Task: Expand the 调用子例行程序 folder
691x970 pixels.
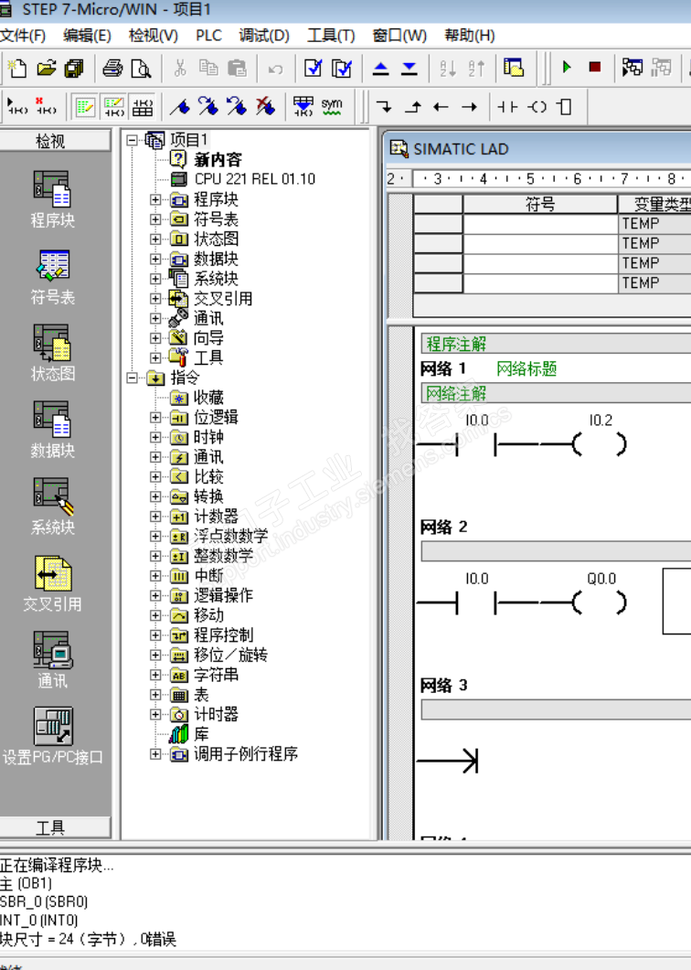Action: pyautogui.click(x=156, y=754)
